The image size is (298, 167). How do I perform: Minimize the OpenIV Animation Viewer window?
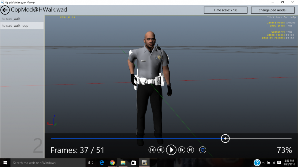click(x=273, y=2)
